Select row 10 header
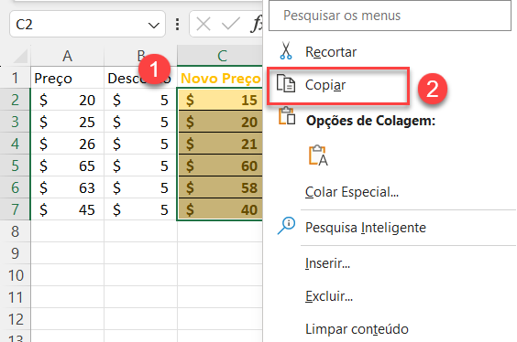Screen dimensions: 517x342 pyautogui.click(x=16, y=275)
